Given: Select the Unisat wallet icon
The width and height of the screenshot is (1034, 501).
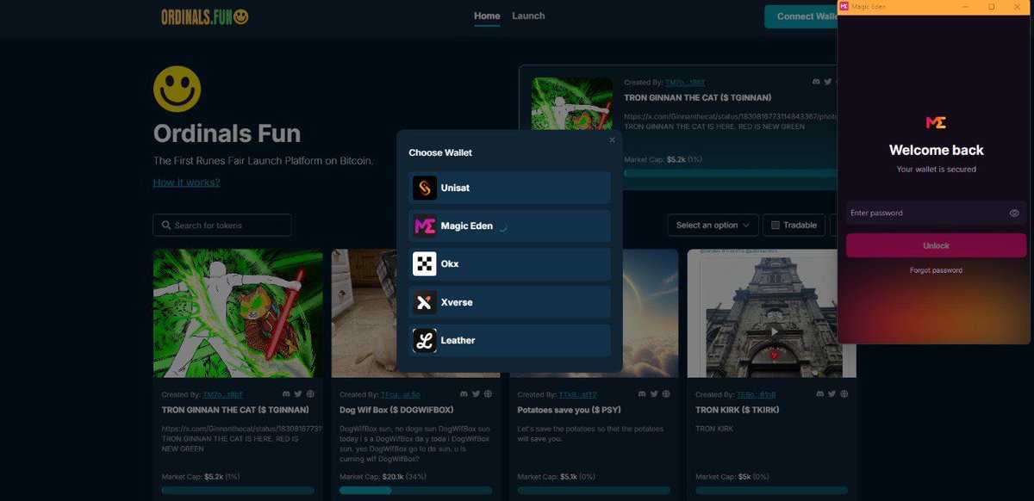Looking at the screenshot, I should pos(424,188).
